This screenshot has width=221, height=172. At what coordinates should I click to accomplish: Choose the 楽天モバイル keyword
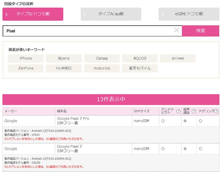tap(140, 68)
